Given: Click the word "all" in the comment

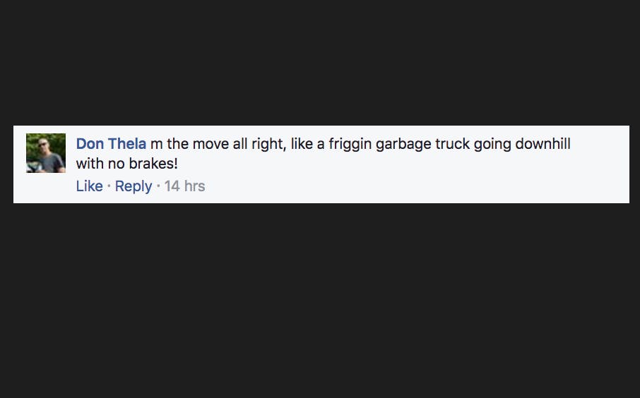Looking at the screenshot, I should pyautogui.click(x=239, y=144).
